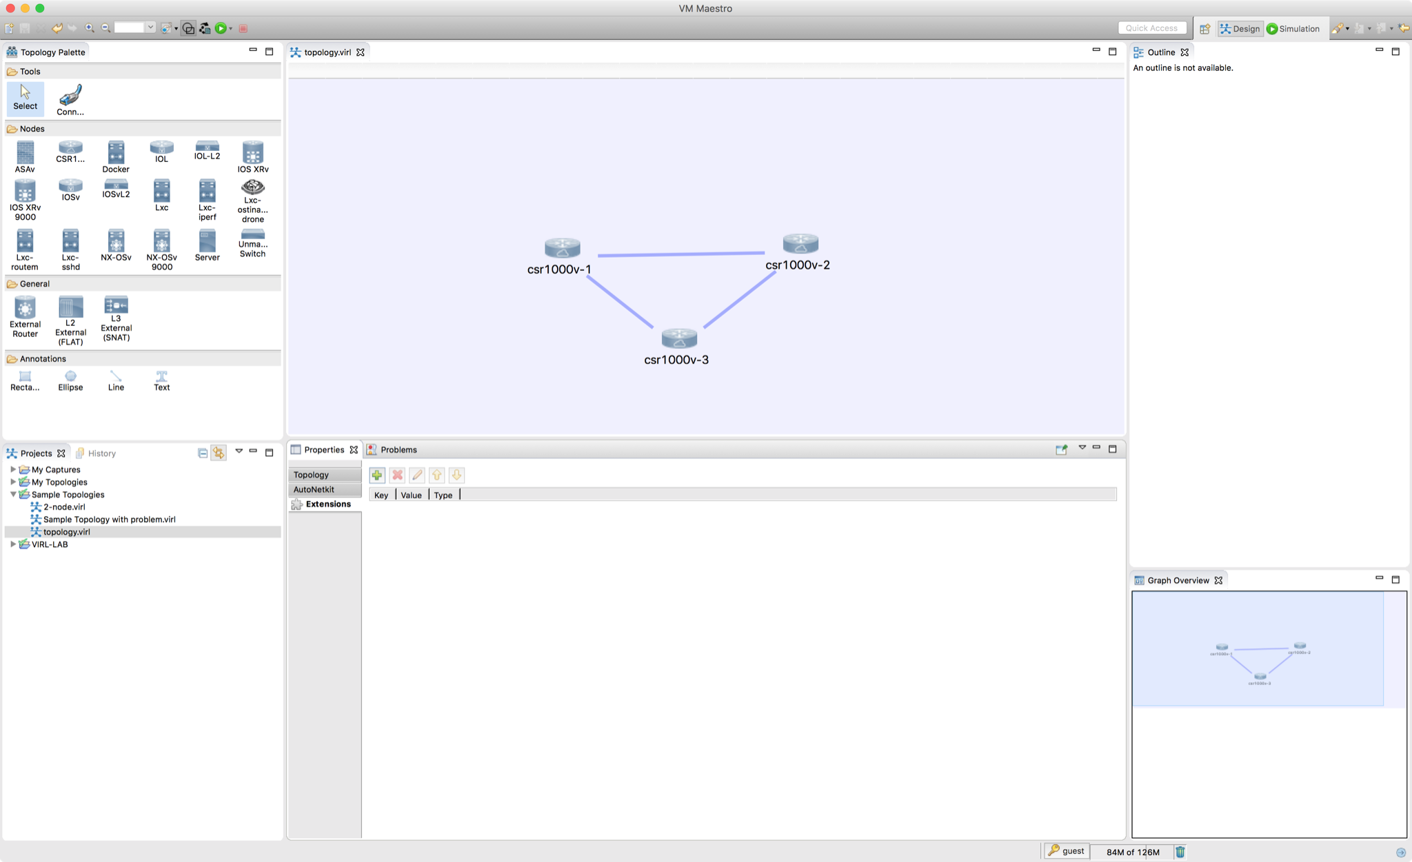1412x862 pixels.
Task: Select the Lxc-routem node icon
Action: click(x=25, y=250)
